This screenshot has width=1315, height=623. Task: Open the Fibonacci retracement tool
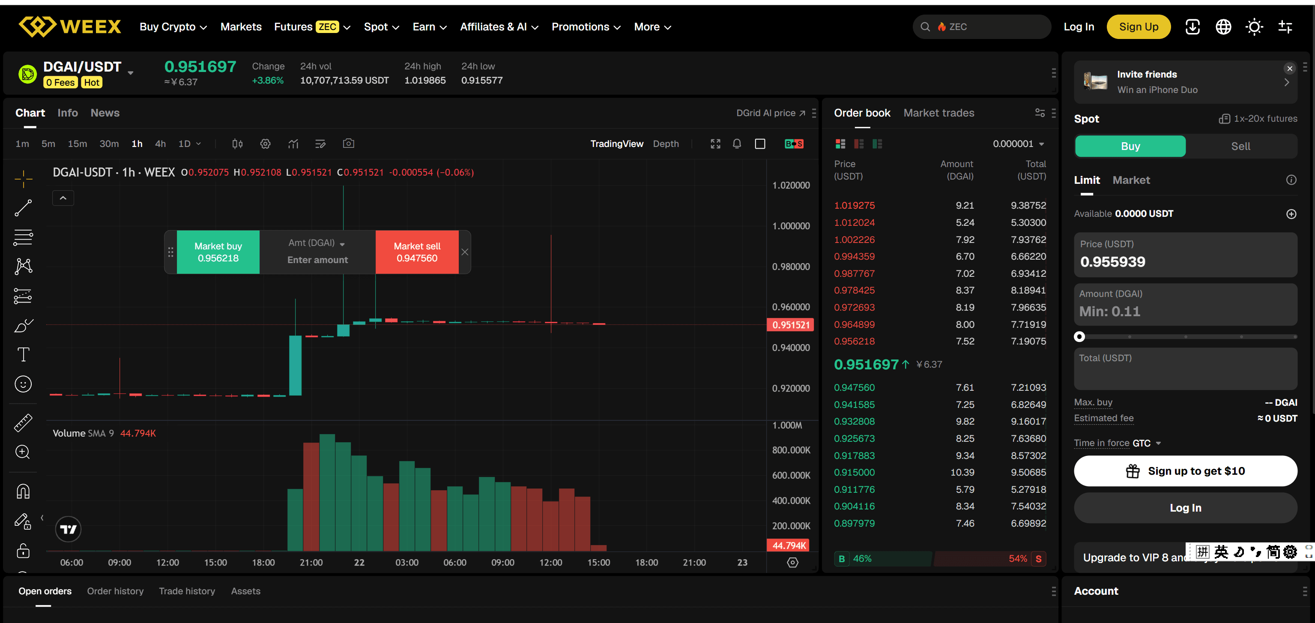pos(23,237)
